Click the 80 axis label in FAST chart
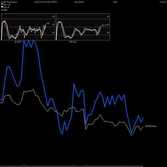 tap(53, 16)
